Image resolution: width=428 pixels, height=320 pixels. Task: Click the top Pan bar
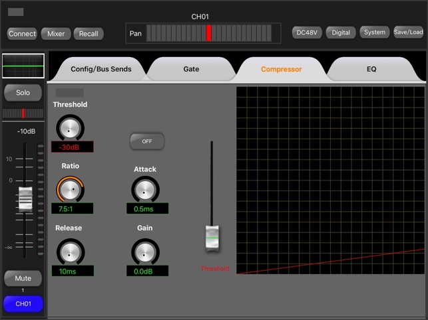(x=209, y=33)
